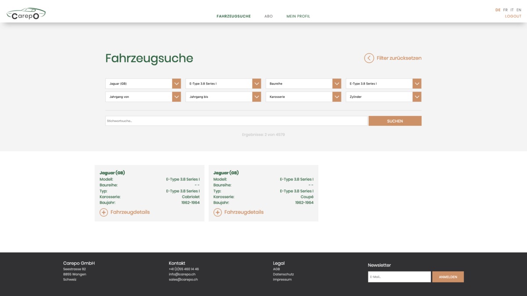Click Seestrasse 92 address line
Screen dimensions: 527x296
[x=75, y=269]
